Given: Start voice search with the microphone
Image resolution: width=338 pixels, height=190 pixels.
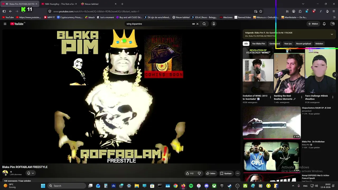Looking at the screenshot, I should click(214, 24).
